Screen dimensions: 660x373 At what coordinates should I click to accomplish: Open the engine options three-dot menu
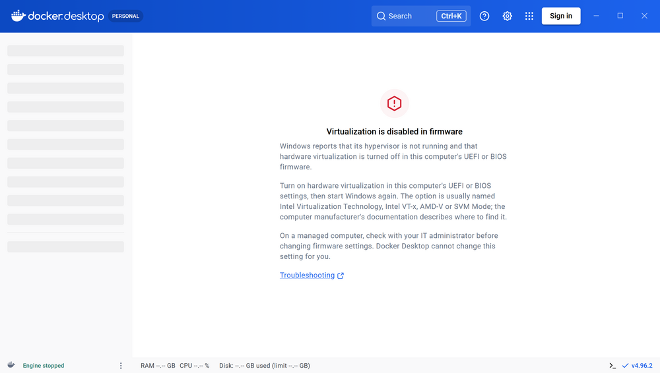[x=121, y=366]
